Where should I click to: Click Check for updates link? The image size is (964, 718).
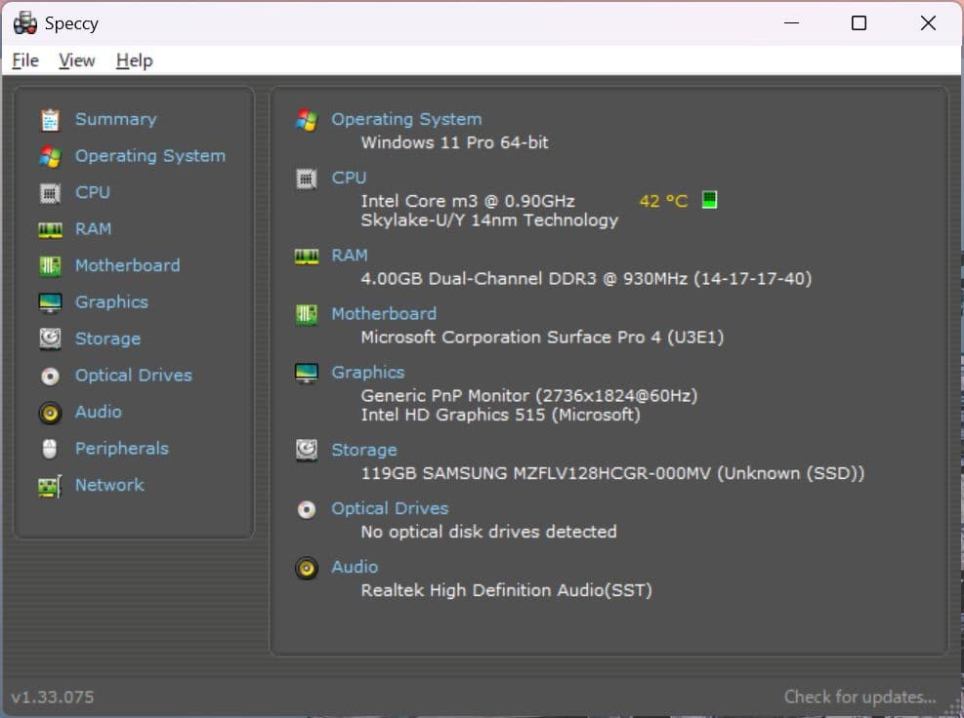tap(859, 698)
